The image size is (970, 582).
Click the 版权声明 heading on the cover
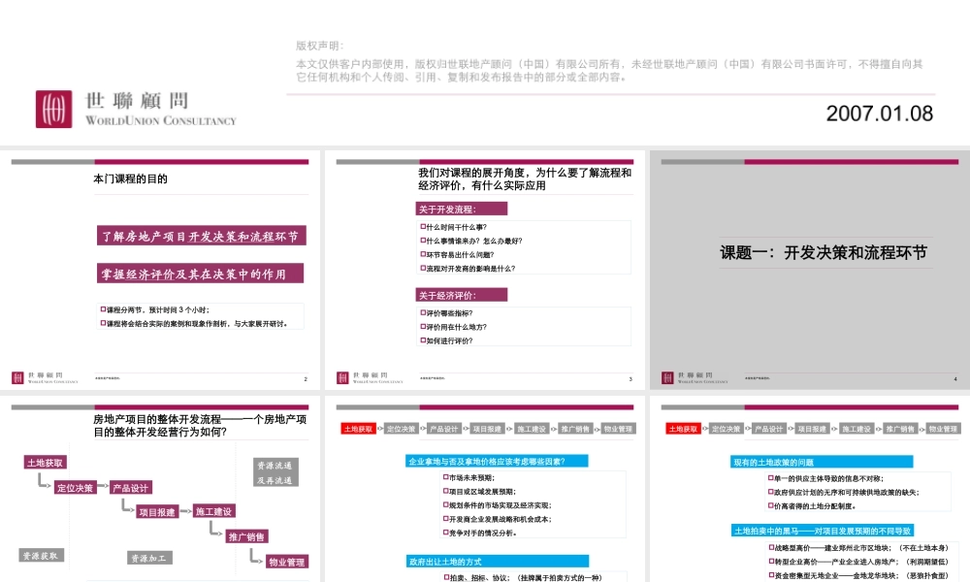(319, 46)
